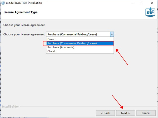Click the red arrow pointing at Next
158x118 pixels.
point(117,102)
